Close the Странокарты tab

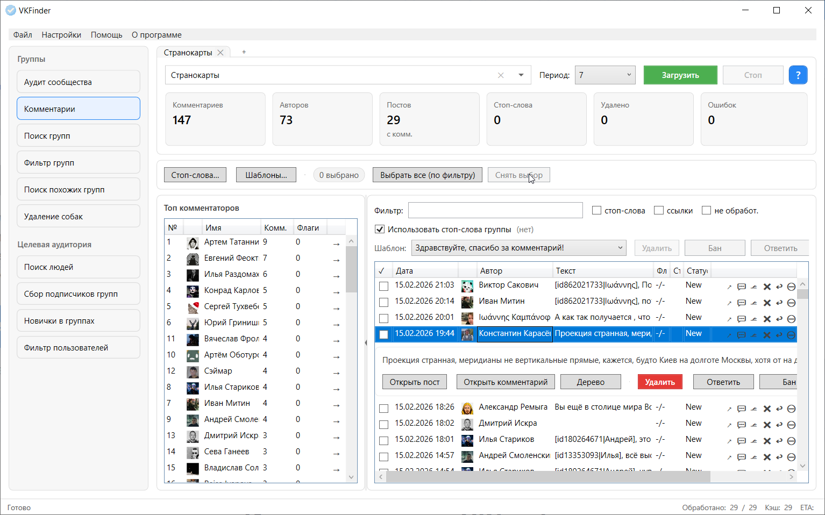221,53
